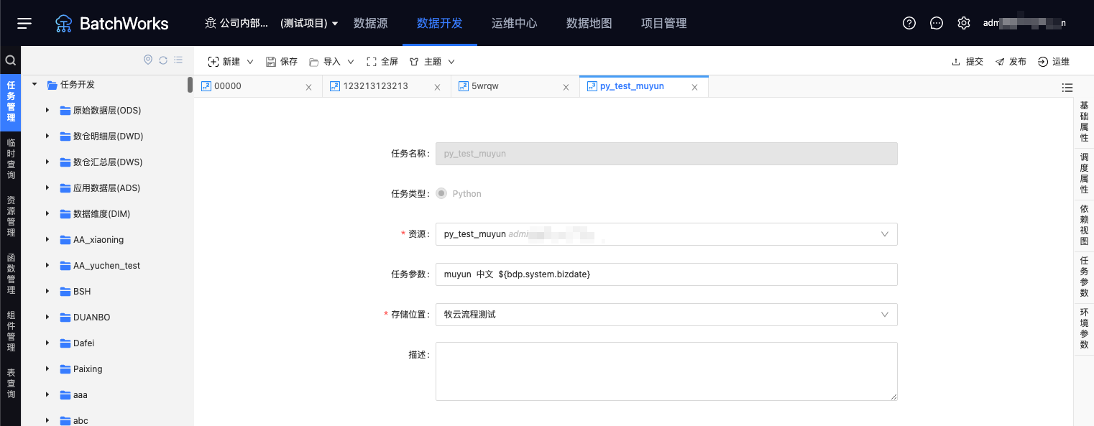Open 组件管理 sidebar section
Viewport: 1094px width, 426px height.
(x=11, y=331)
